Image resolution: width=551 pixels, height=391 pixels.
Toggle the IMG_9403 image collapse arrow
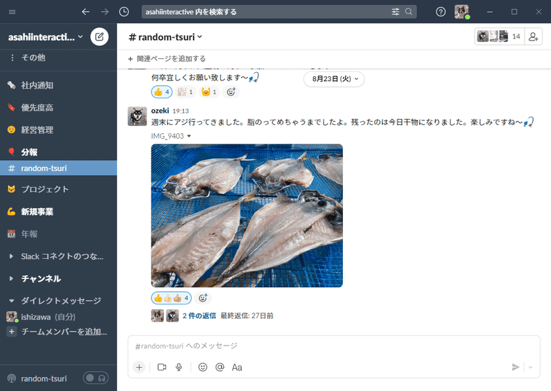tap(189, 136)
